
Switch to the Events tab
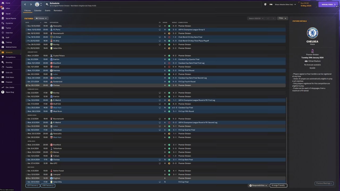48,11
